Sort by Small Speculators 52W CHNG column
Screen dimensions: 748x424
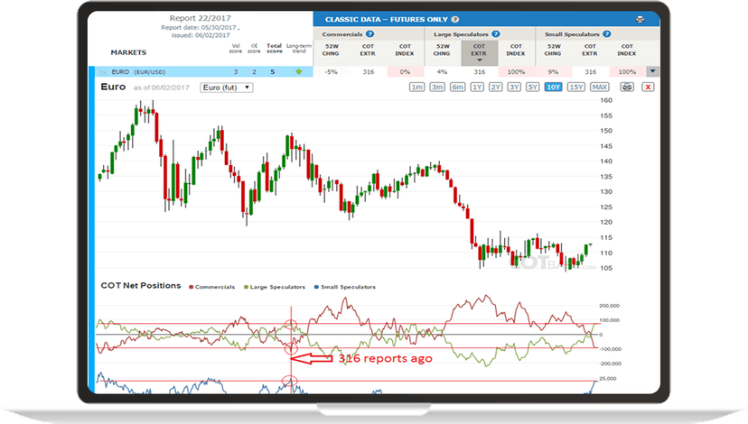pyautogui.click(x=554, y=50)
